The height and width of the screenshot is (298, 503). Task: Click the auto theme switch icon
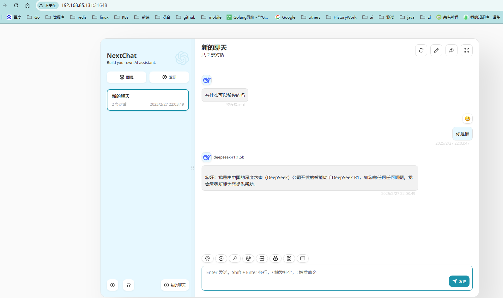point(221,258)
